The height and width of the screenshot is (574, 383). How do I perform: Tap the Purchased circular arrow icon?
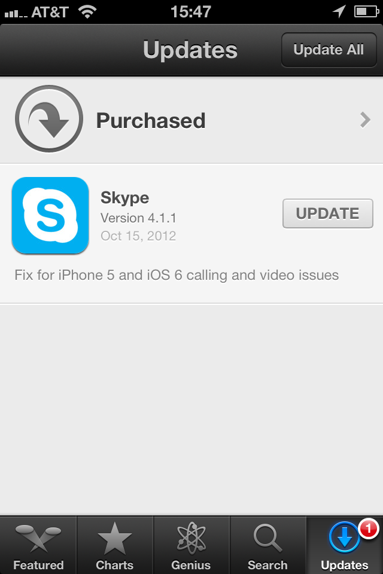[x=48, y=118]
